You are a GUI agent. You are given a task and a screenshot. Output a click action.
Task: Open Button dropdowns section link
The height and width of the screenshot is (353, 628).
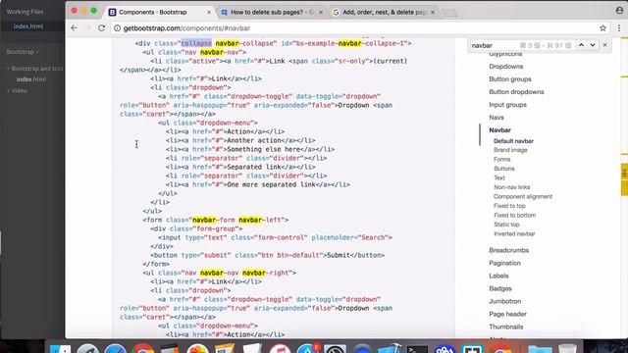pos(516,92)
